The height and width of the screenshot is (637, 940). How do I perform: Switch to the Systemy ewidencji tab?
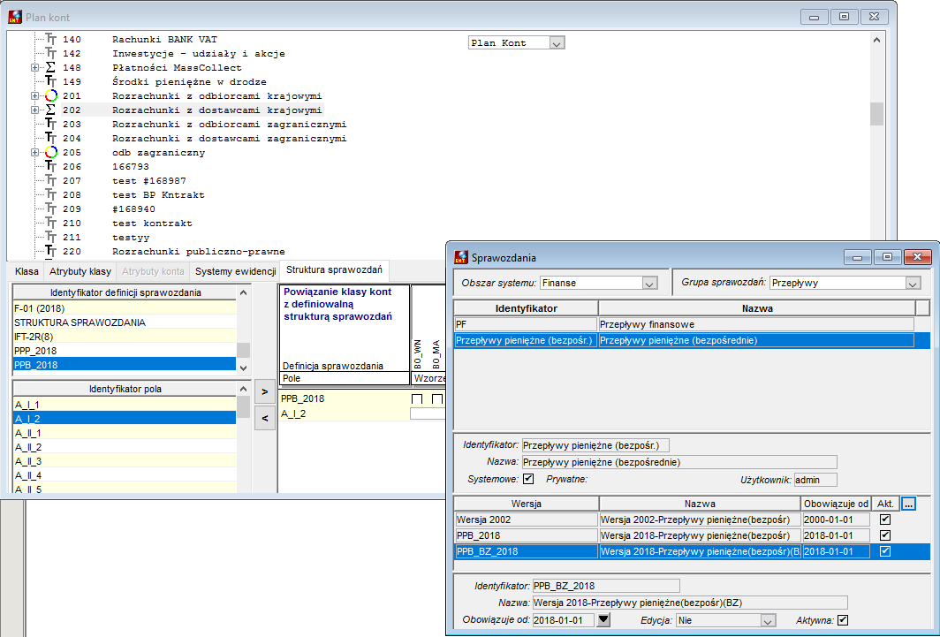236,271
